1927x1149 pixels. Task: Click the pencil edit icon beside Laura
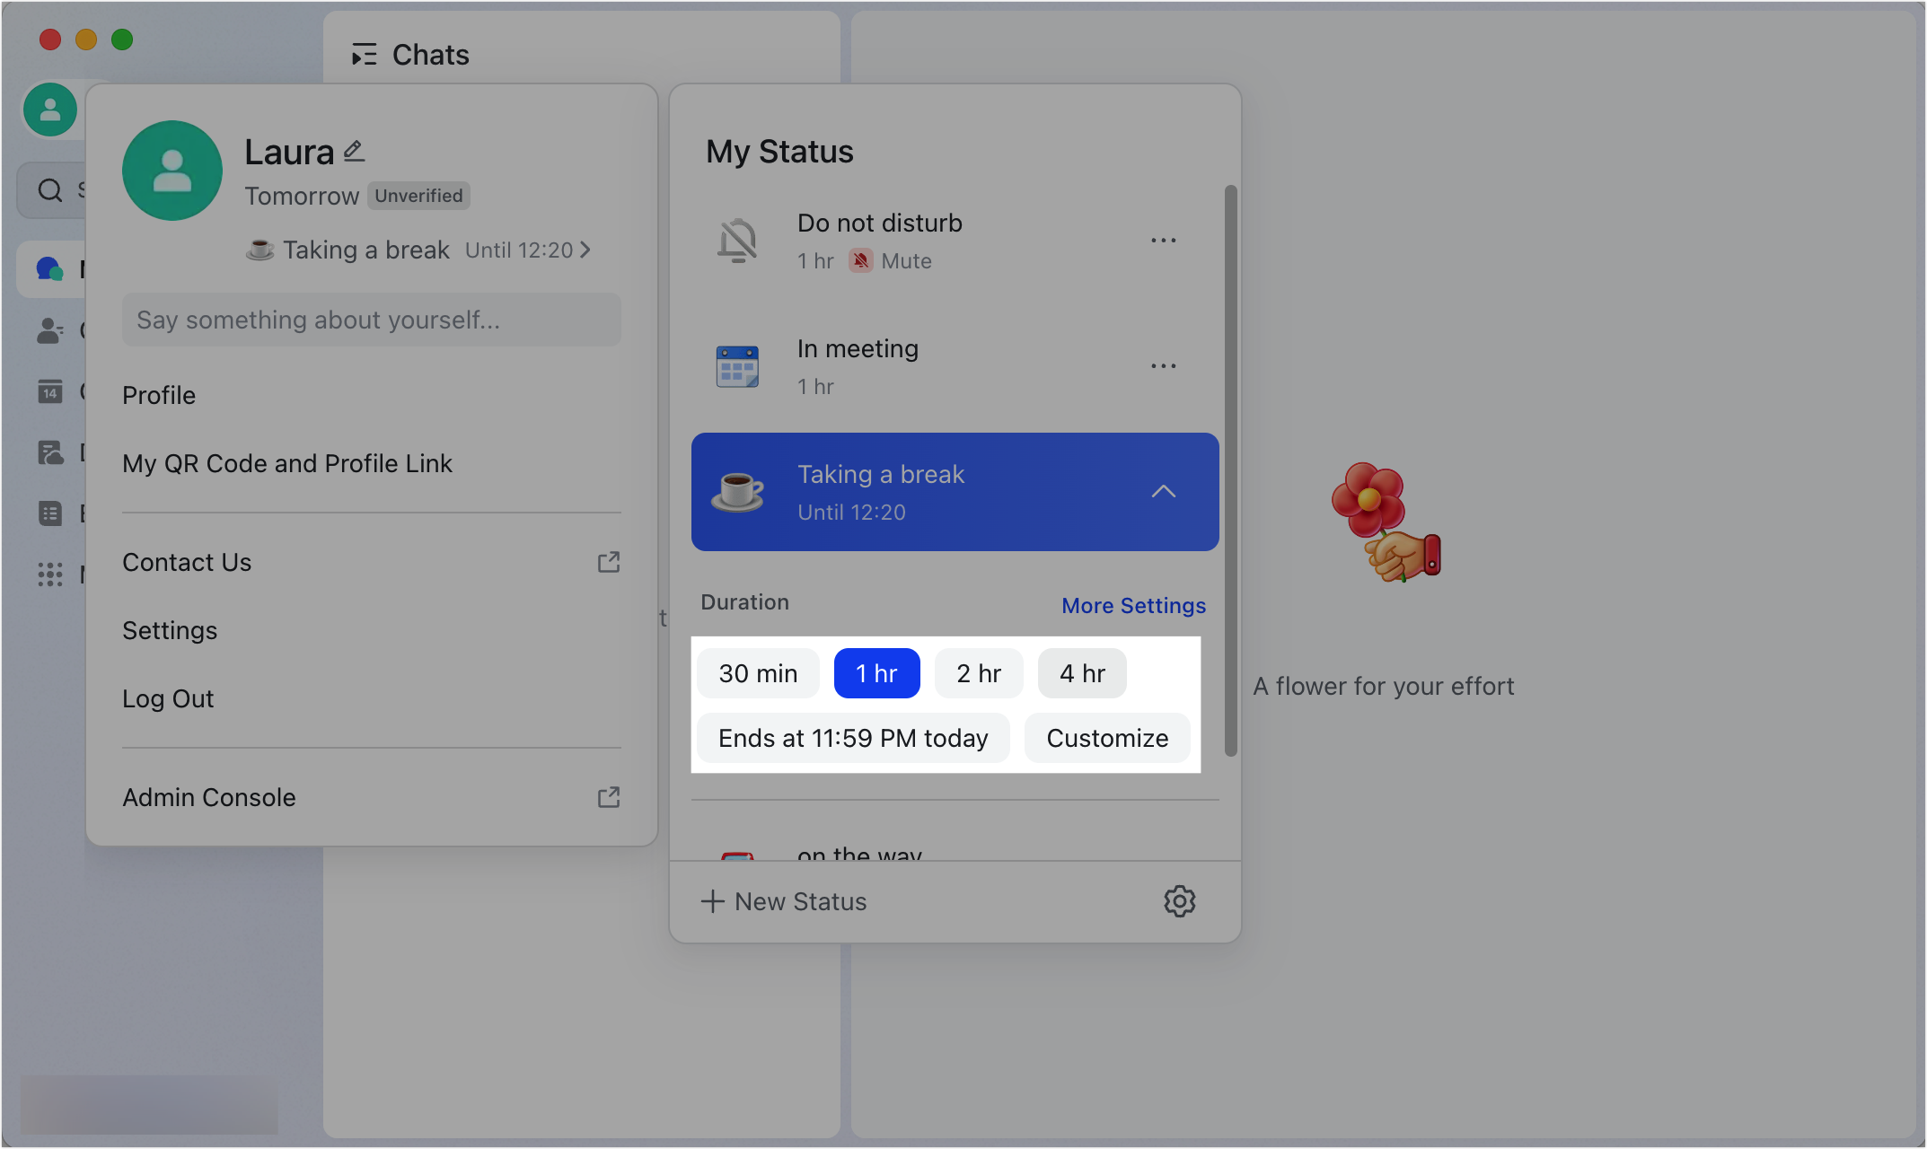[x=355, y=151]
